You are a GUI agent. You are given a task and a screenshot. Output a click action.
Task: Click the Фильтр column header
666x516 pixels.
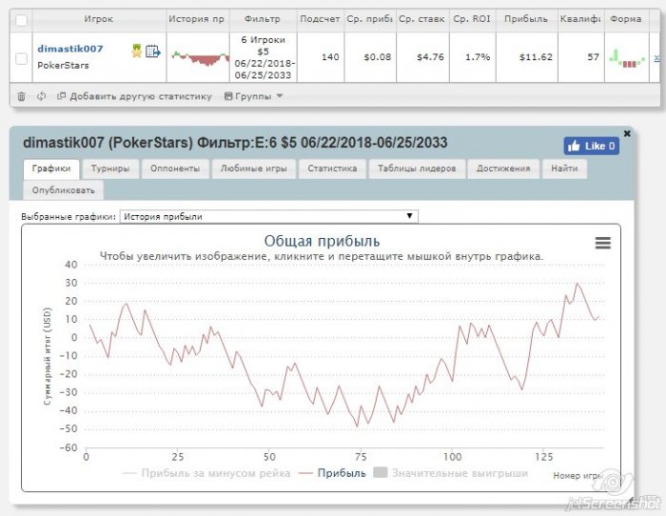tap(263, 19)
